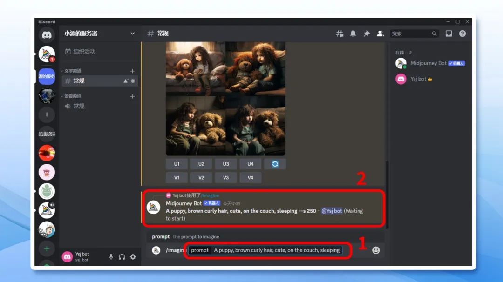The image size is (503, 282).
Task: Click the Midjourney Bot message avatar
Action: point(153,207)
